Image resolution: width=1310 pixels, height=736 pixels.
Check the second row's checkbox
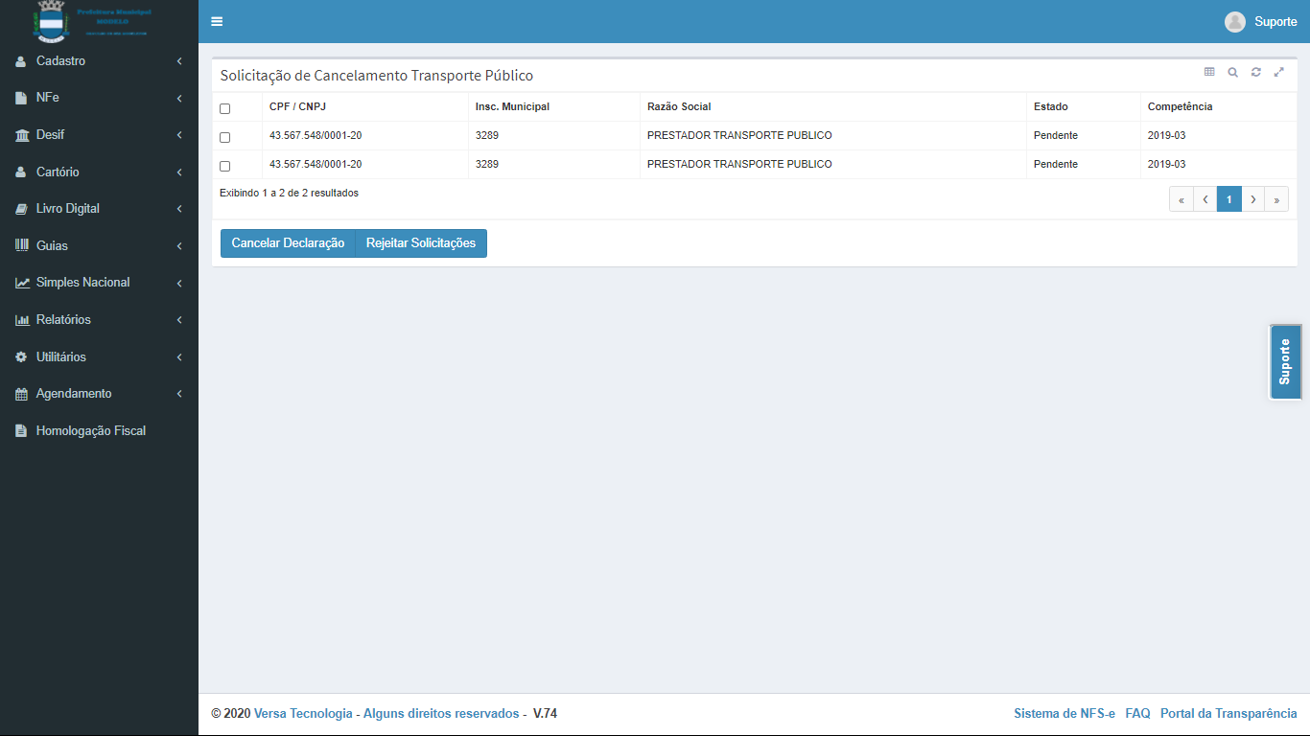pyautogui.click(x=225, y=166)
